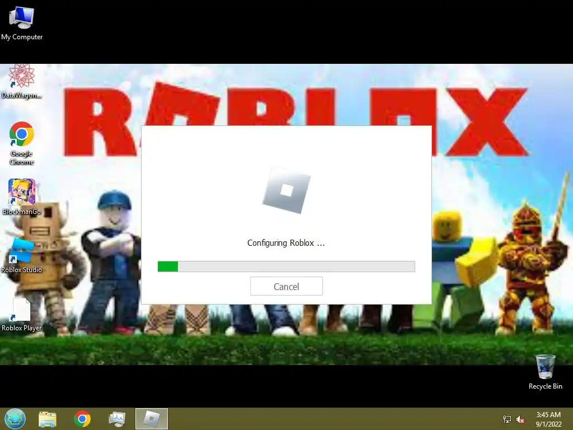Click the muted volume tray icon
The image size is (573, 430).
[520, 419]
